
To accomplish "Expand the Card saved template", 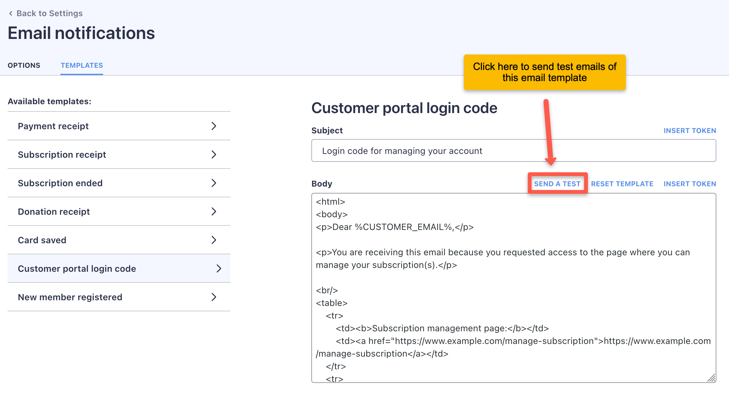I will (x=214, y=240).
